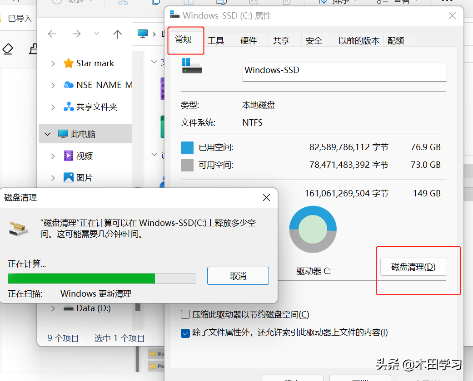The height and width of the screenshot is (381, 473).
Task: Uncheck the index file contents checkbox
Action: pos(185,333)
